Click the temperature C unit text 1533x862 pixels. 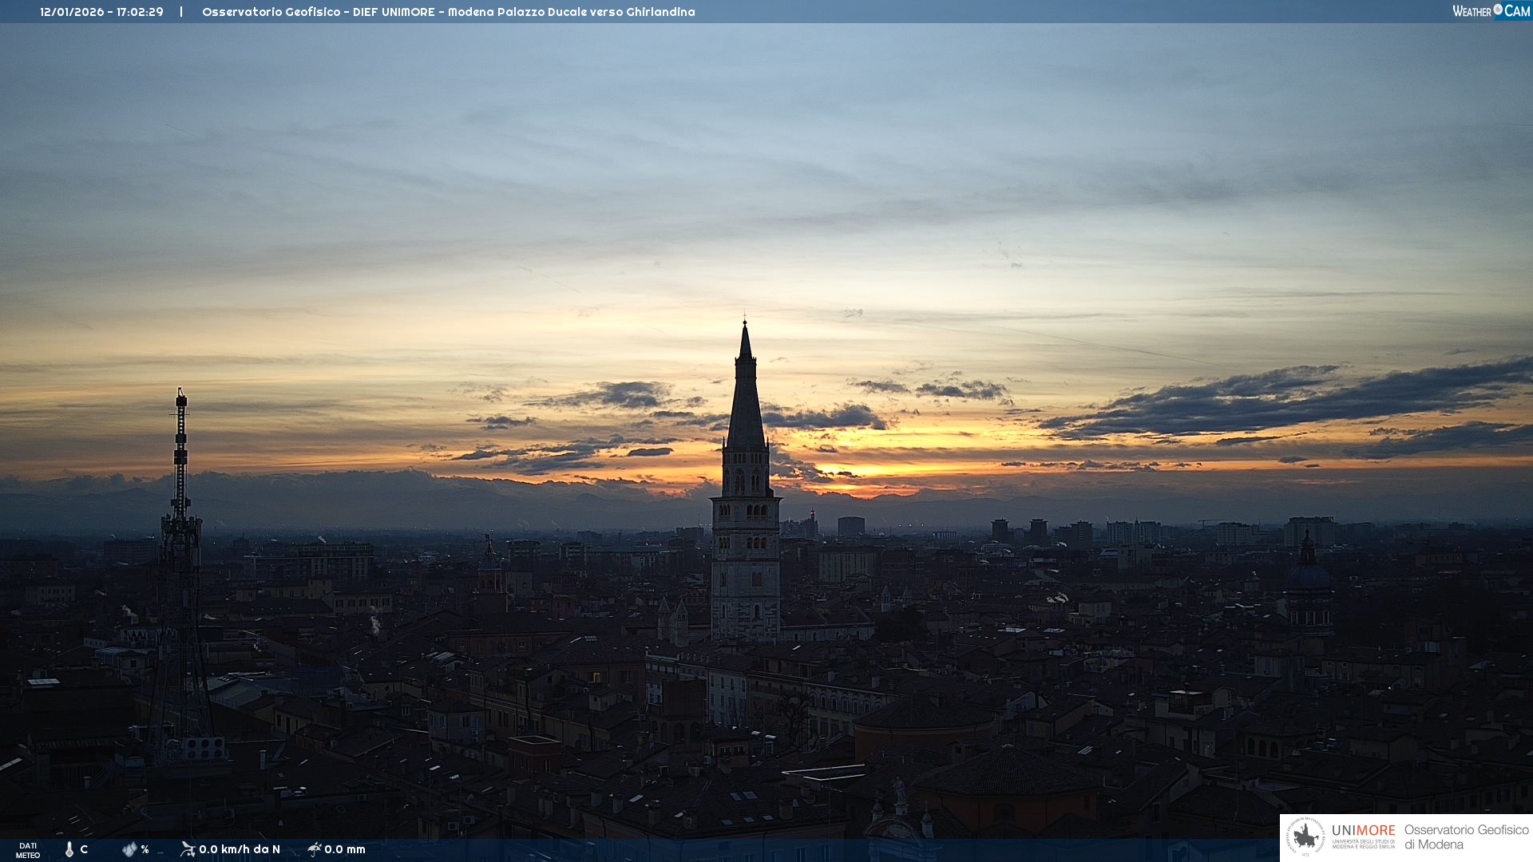84,849
